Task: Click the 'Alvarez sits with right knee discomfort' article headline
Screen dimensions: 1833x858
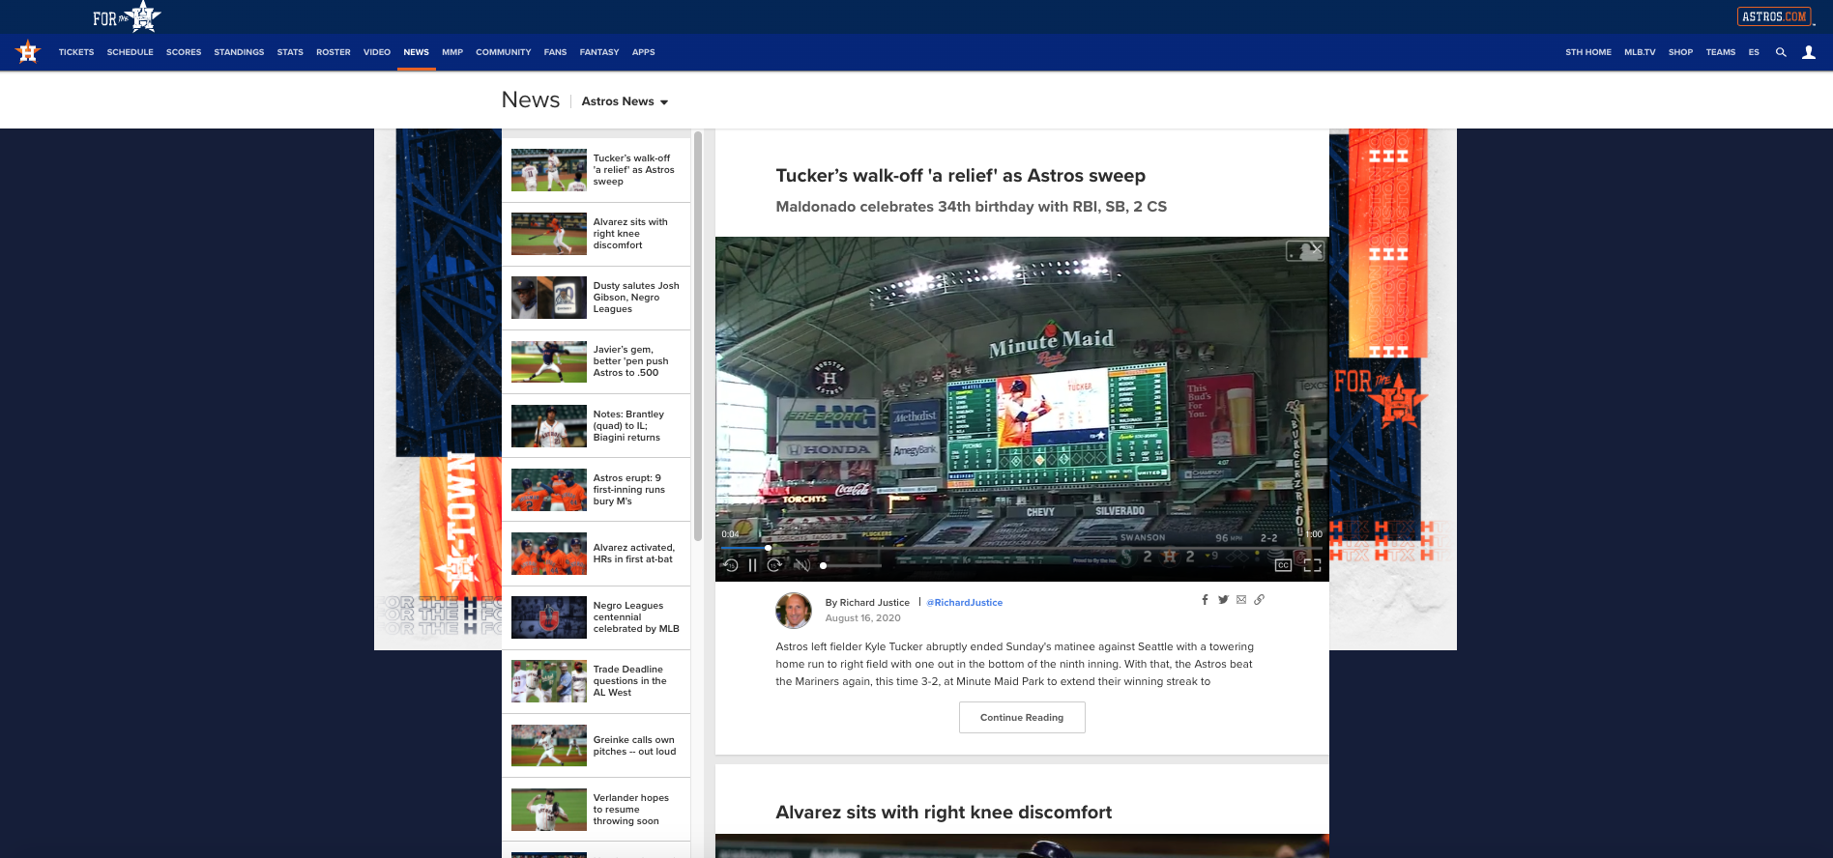Action: pos(944,813)
